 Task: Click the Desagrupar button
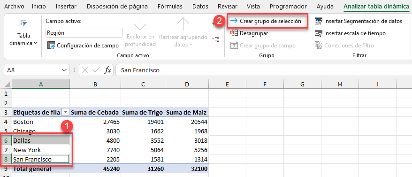pyautogui.click(x=249, y=33)
